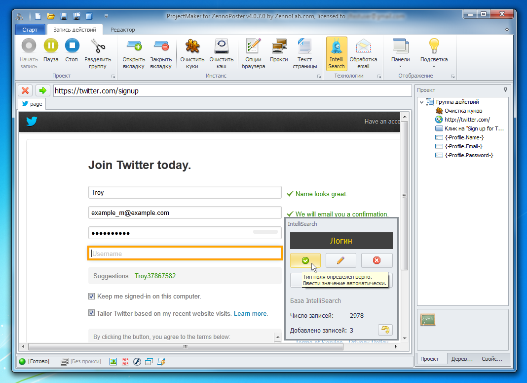Click the New project icon in quick toolbar

(38, 16)
